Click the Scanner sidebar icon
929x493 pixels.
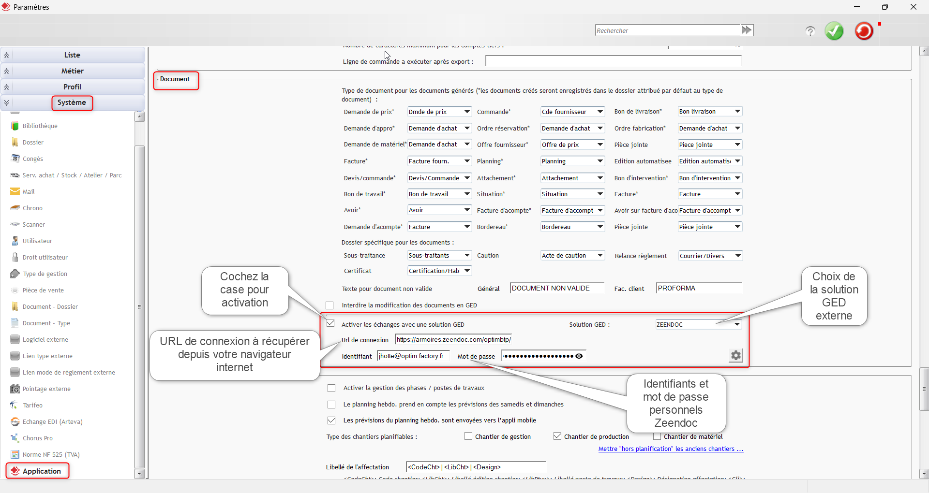coord(15,224)
